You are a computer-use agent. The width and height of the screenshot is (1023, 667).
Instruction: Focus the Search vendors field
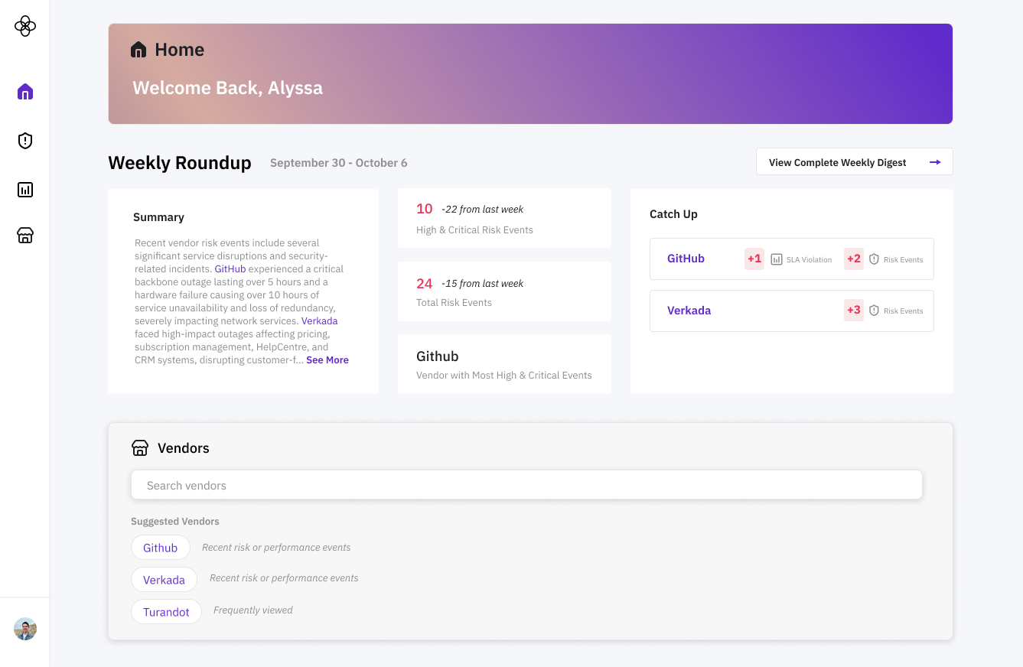526,485
